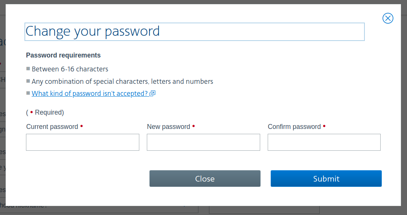Viewport: 407px width, 215px height.
Task: Submit the password change form
Action: [x=326, y=179]
